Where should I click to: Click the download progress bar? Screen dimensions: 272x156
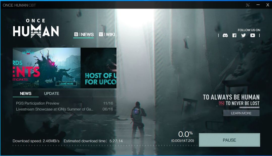click(105, 145)
